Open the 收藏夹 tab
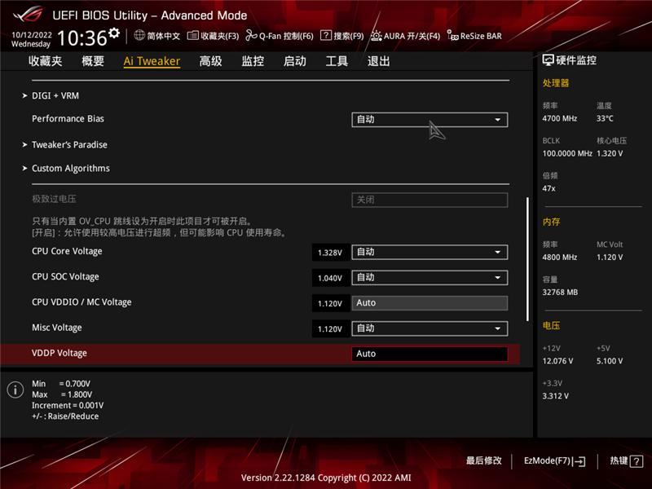Viewport: 652px width, 489px height. click(x=46, y=61)
